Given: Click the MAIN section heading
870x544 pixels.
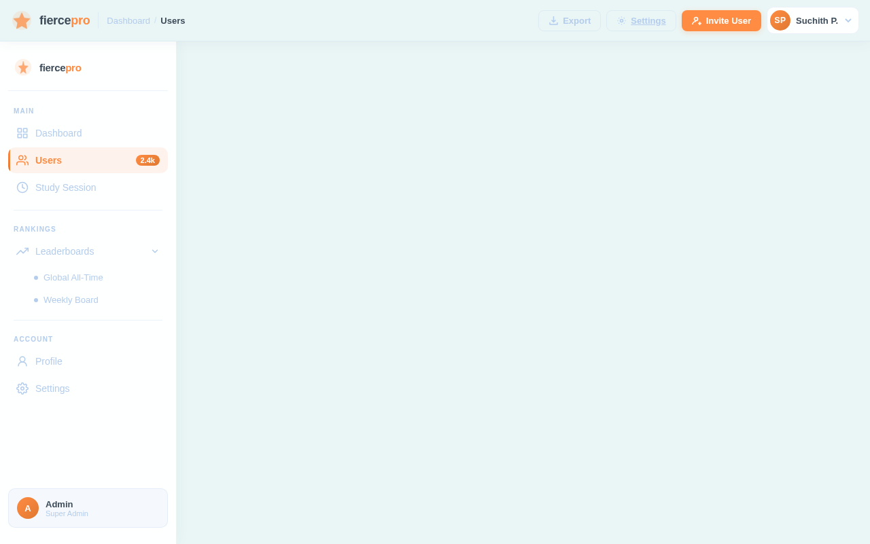Looking at the screenshot, I should coord(24,111).
